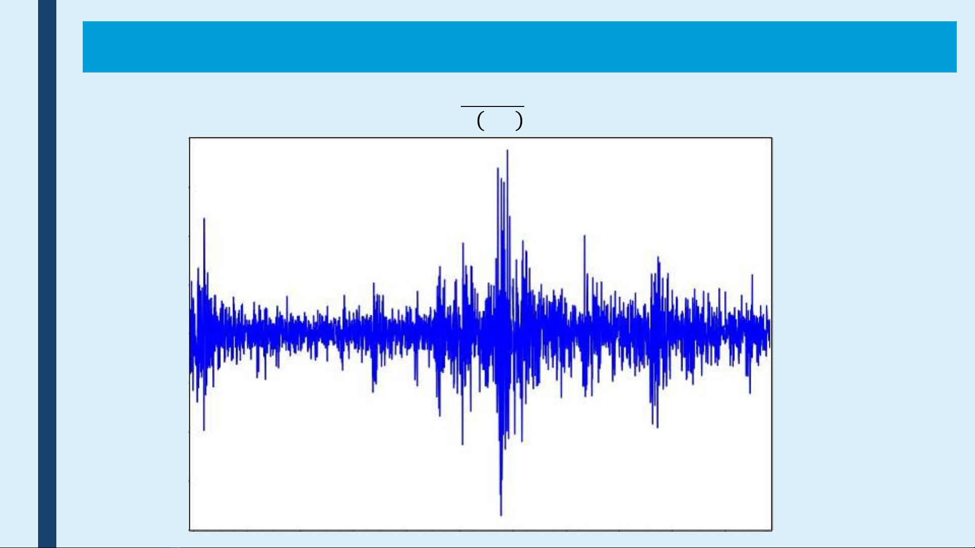Click the empty parentheses above the chart

pyautogui.click(x=500, y=121)
